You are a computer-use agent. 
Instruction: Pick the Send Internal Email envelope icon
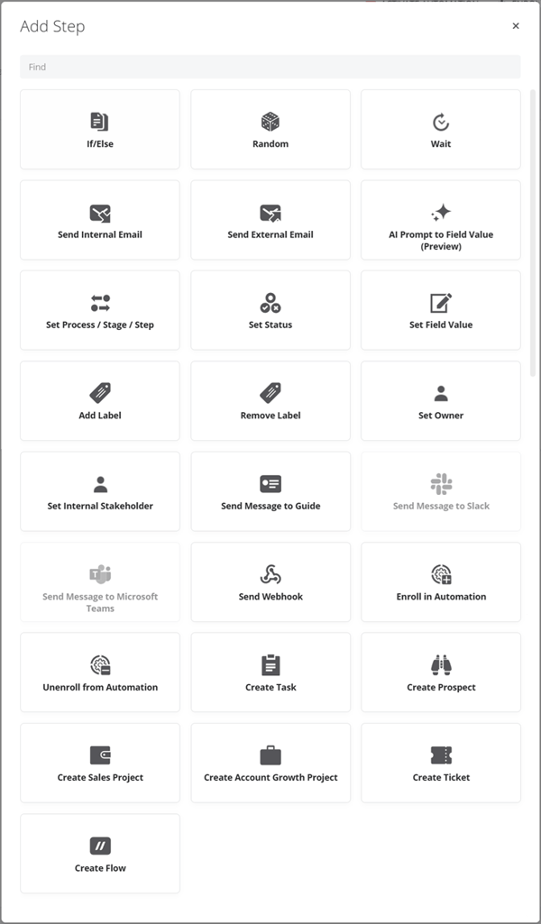(x=99, y=214)
